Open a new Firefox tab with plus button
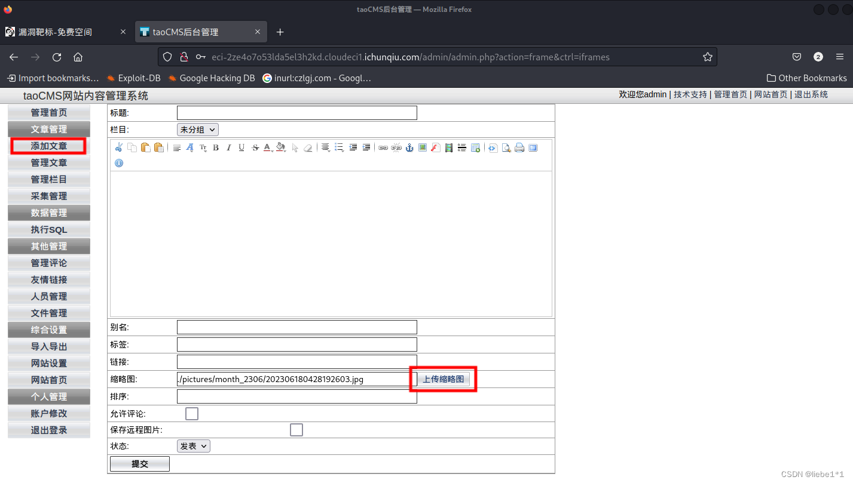 point(280,32)
